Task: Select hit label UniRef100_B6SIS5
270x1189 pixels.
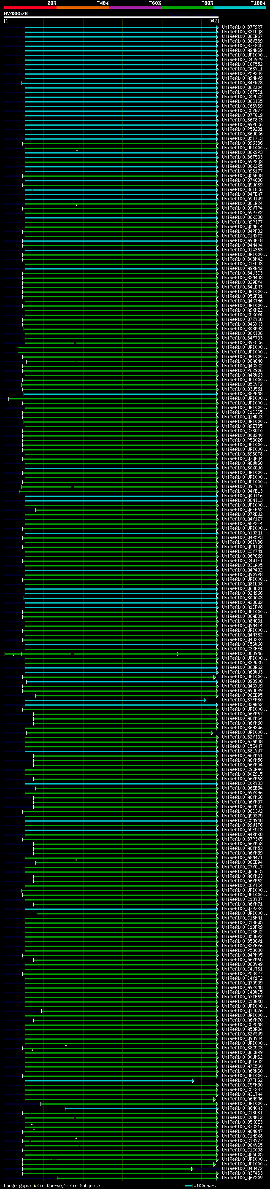Action: [x=242, y=102]
